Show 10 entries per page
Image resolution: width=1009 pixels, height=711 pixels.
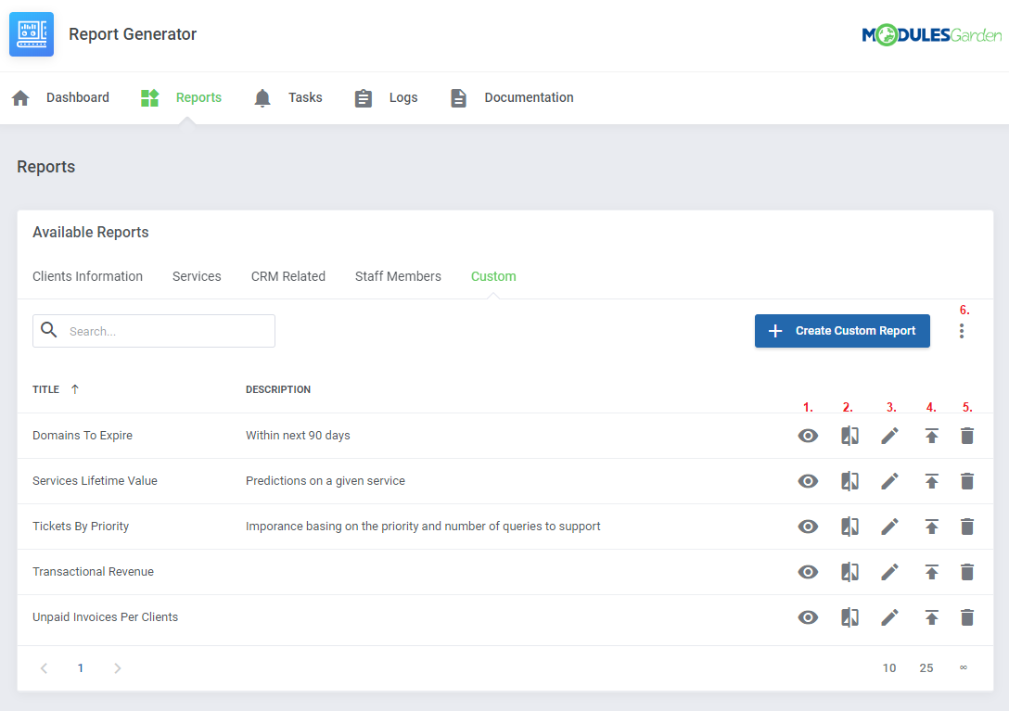[x=889, y=667]
